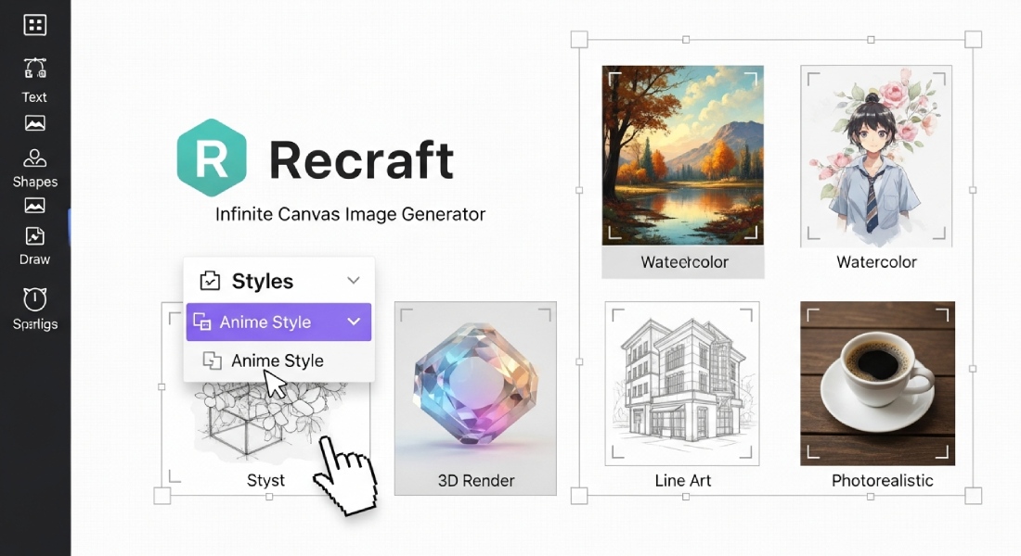Click top-left corner handle of gallery selection frame

coord(579,40)
